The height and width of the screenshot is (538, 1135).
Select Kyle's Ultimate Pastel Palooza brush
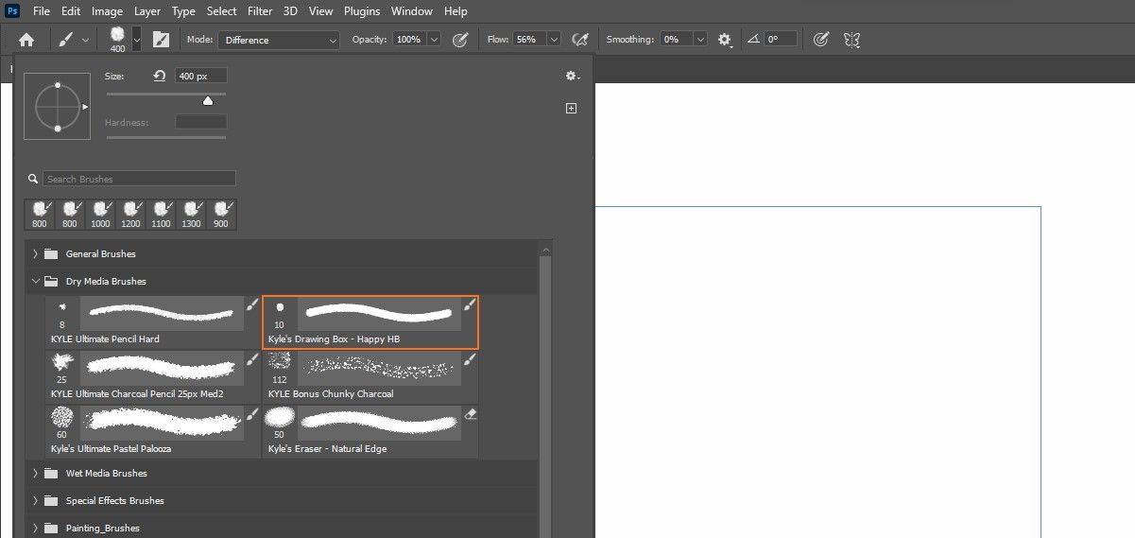click(x=154, y=431)
